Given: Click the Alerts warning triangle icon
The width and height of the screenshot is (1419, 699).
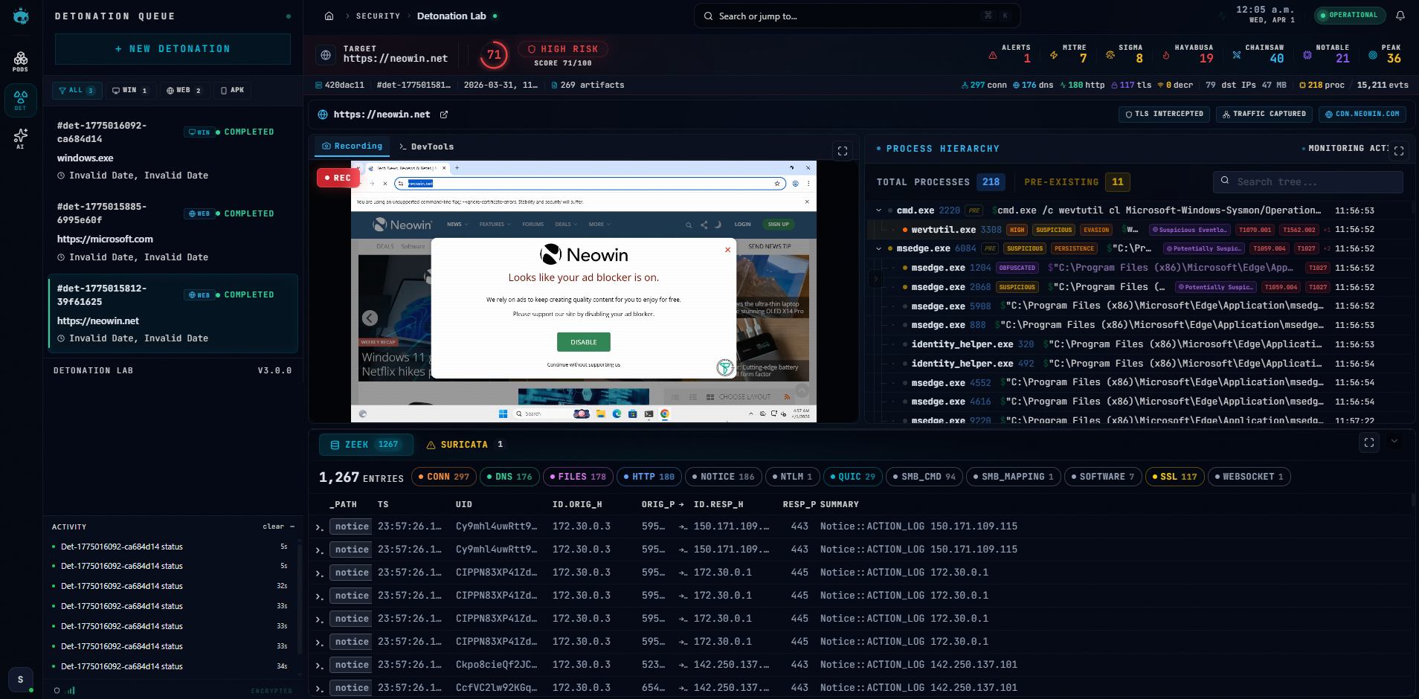Looking at the screenshot, I should point(993,55).
